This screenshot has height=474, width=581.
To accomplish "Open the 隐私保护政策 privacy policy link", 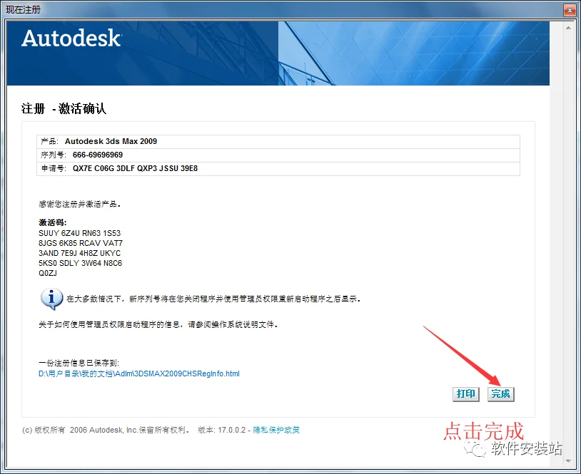I will pyautogui.click(x=276, y=430).
